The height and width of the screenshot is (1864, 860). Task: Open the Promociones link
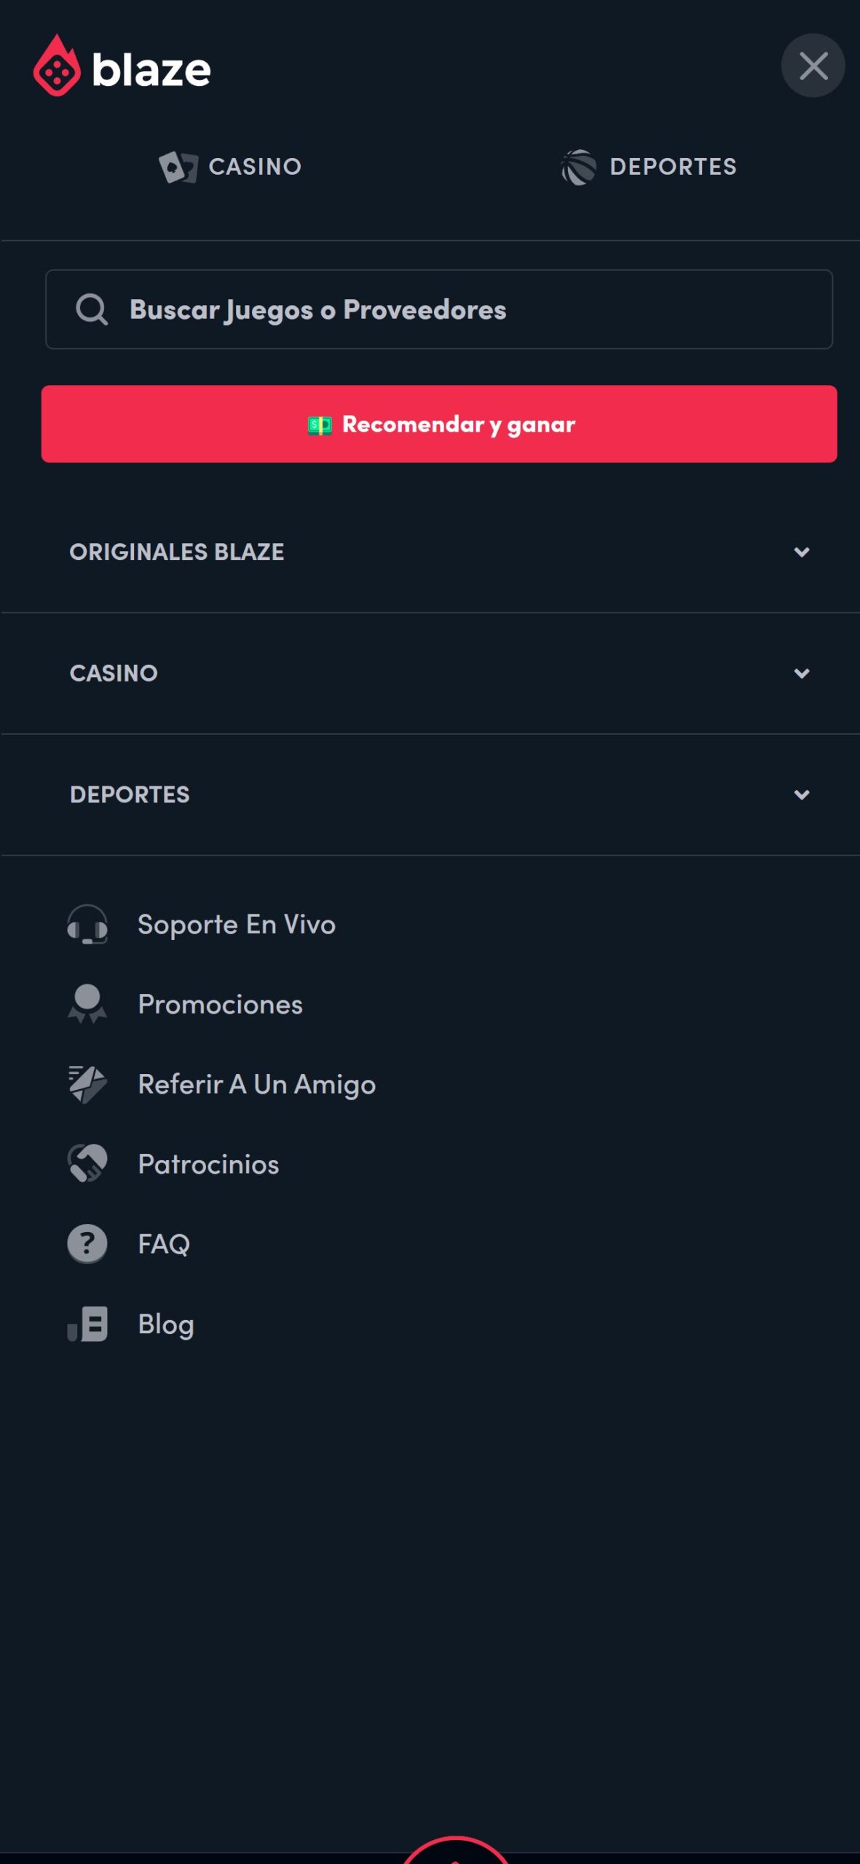tap(221, 1005)
